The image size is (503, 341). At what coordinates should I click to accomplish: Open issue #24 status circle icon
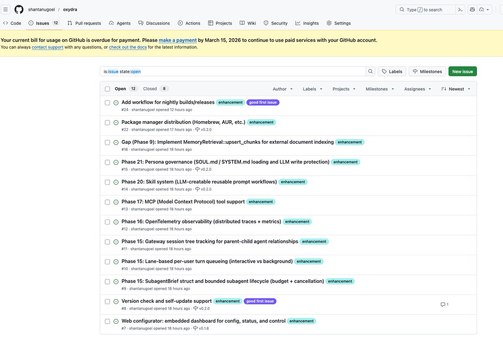pyautogui.click(x=116, y=103)
